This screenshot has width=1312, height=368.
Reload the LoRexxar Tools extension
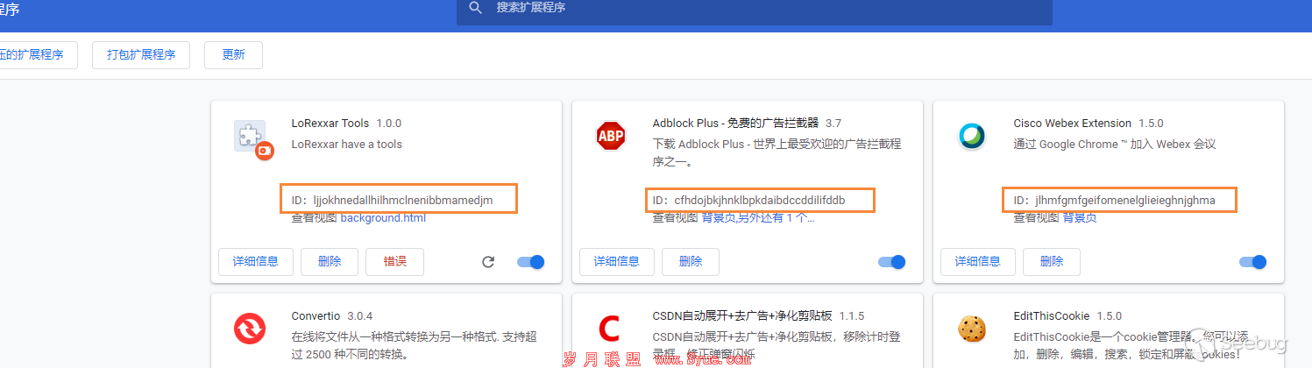tap(489, 262)
